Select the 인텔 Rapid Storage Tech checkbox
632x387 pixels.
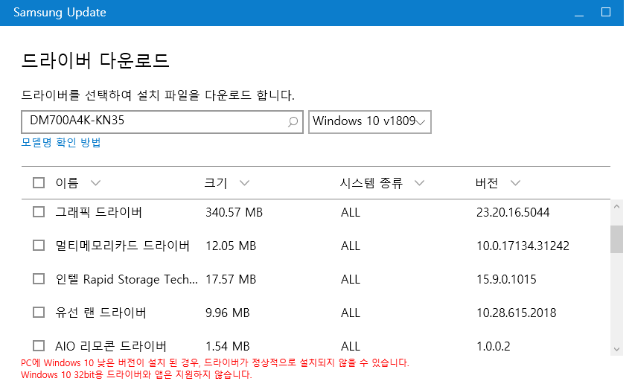[x=39, y=279]
